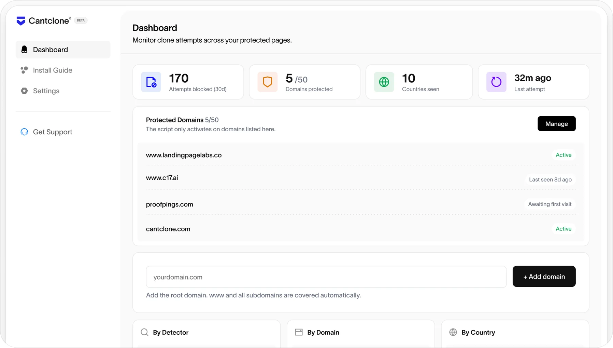Select the www.landingpagelabs.co domain row
The height and width of the screenshot is (348, 613).
pyautogui.click(x=361, y=155)
